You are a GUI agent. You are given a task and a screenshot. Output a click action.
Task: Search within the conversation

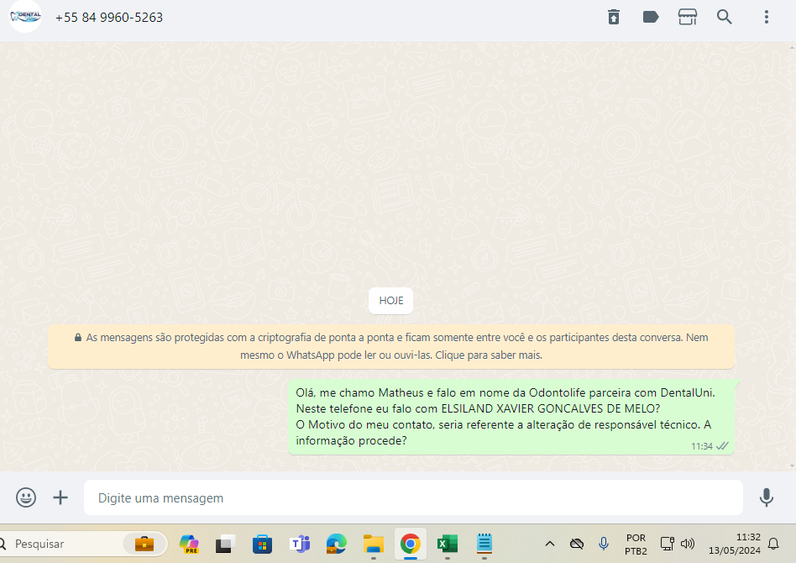[x=725, y=17]
